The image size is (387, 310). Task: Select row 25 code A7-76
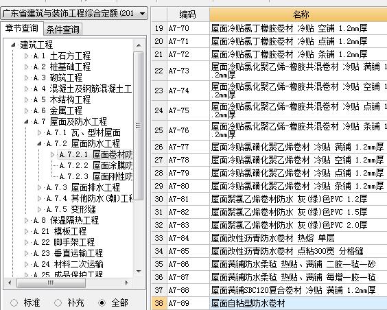coord(188,130)
